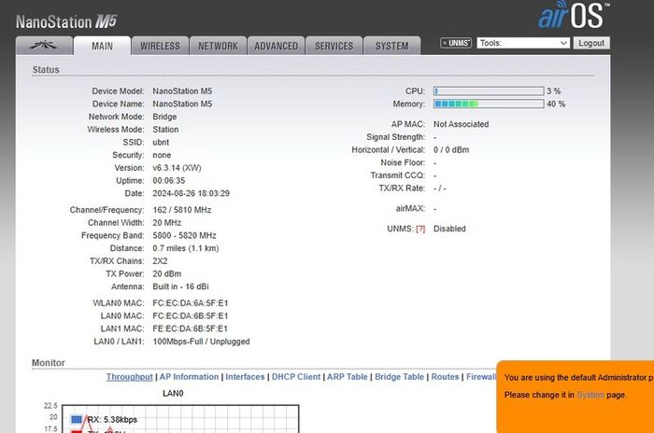Screen dimensions: 654x433
Task: Open AP Information monitor link
Action: (x=189, y=377)
